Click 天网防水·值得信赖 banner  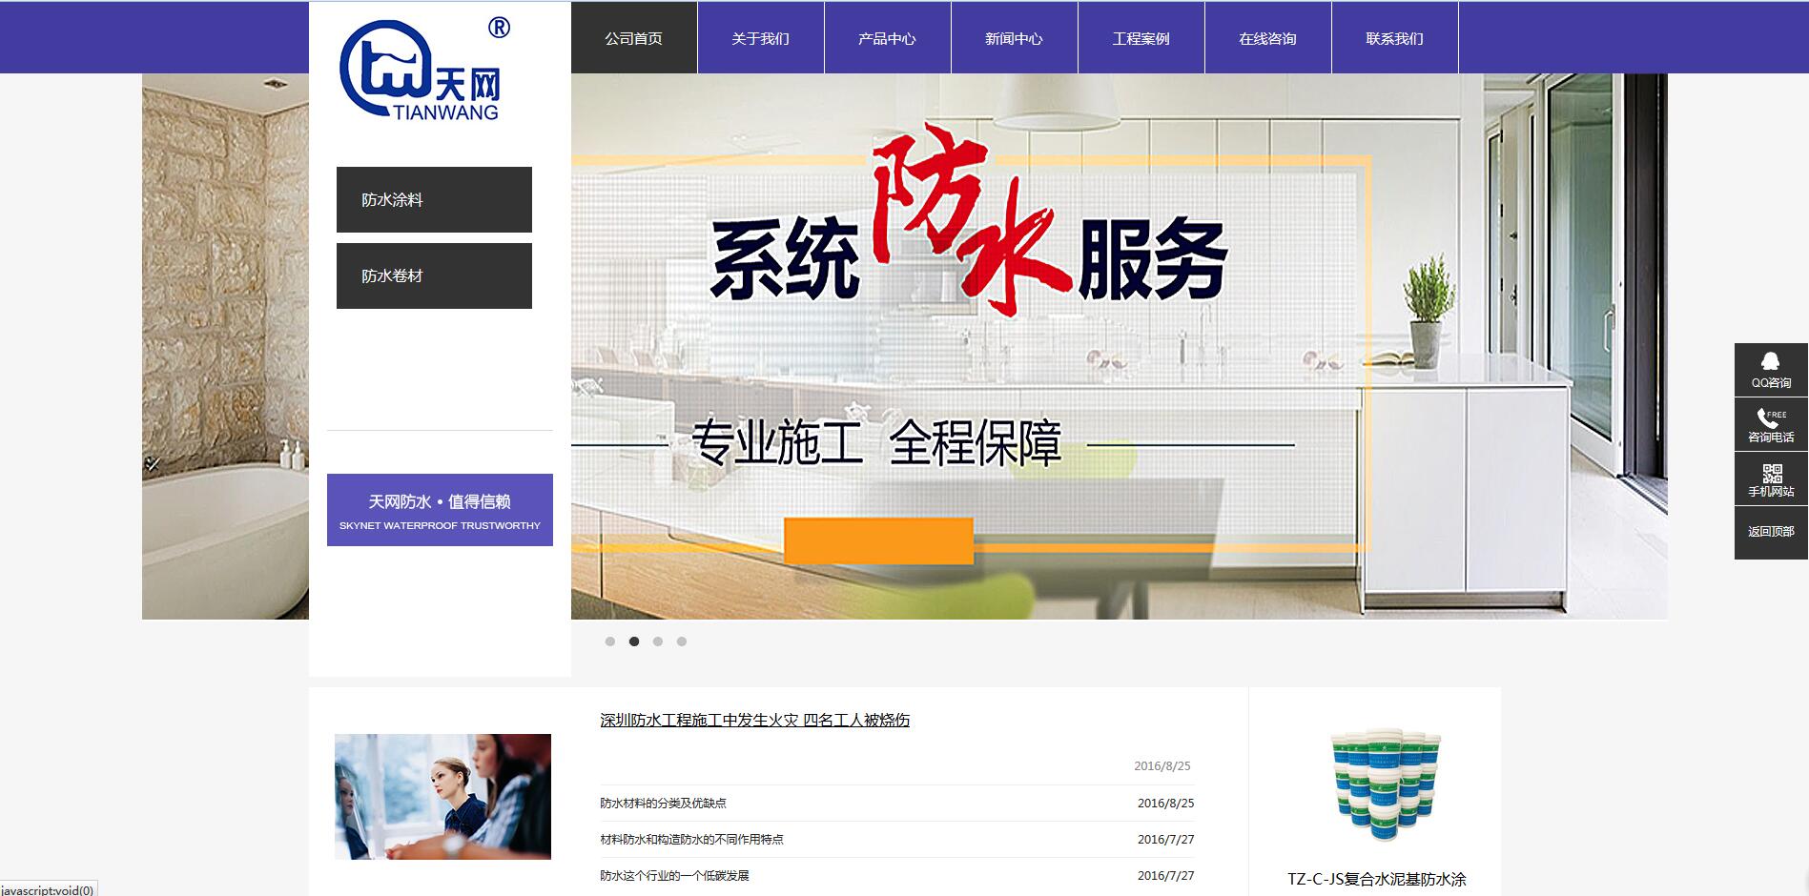point(440,510)
